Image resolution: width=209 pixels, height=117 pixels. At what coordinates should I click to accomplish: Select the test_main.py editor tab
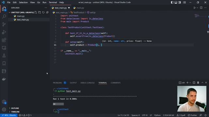[61, 8]
